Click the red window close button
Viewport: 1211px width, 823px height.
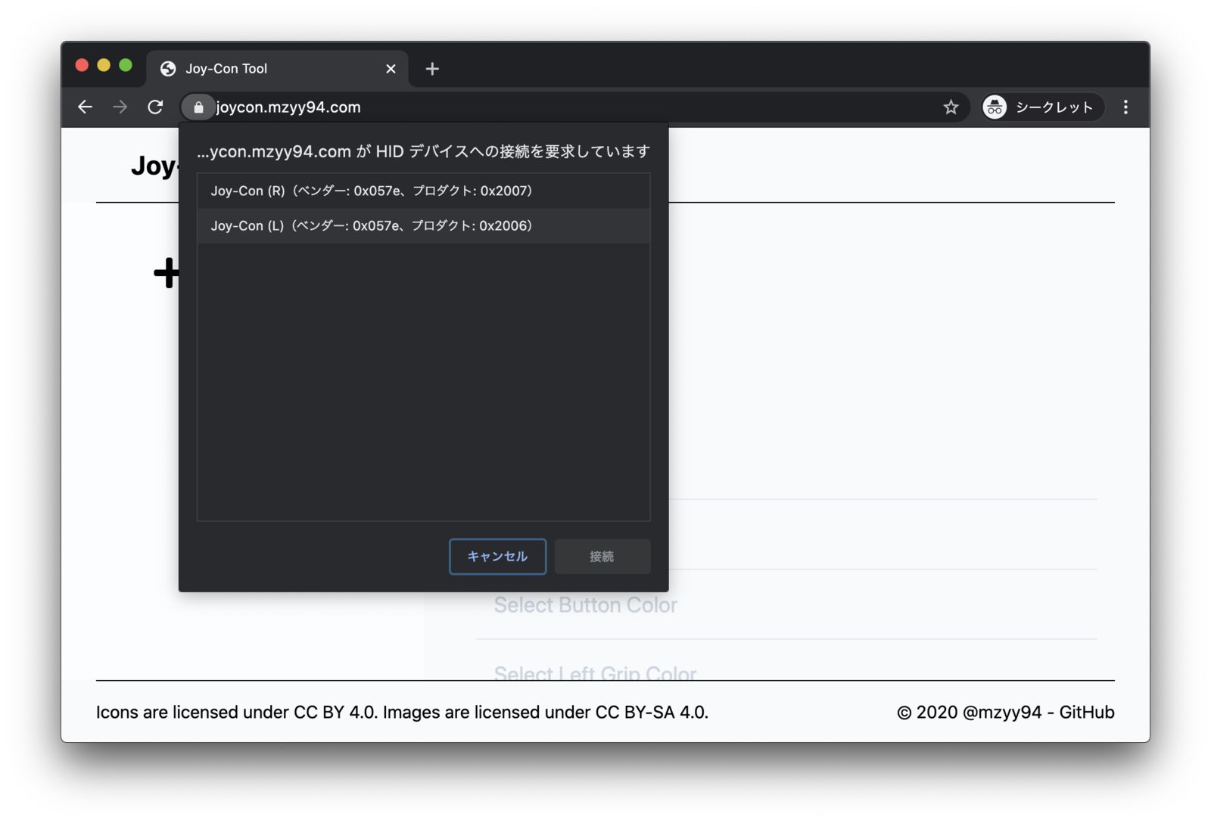82,65
